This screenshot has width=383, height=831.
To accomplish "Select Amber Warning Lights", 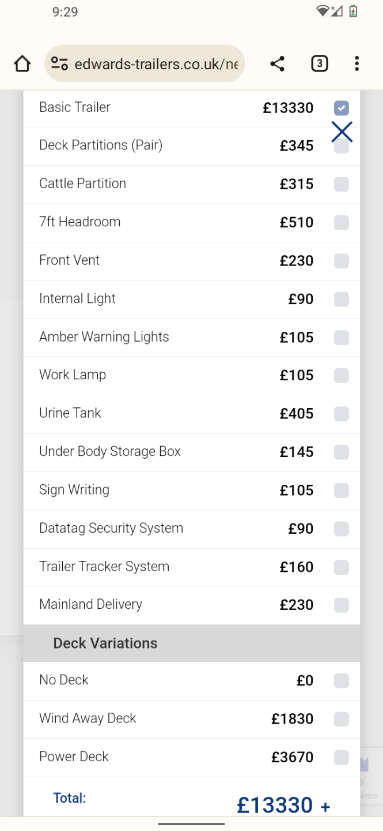I will pos(342,338).
